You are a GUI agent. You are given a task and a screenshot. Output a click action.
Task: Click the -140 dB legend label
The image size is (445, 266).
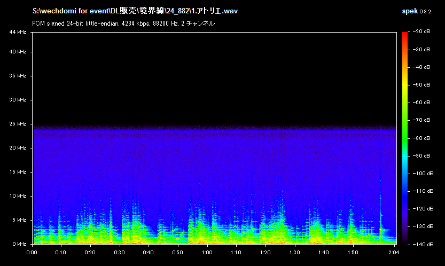[x=423, y=244]
